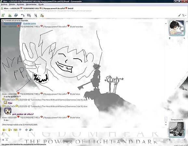188x146 pixels.
Task: Collapse display picture panel with side arrow
Action: (x=187, y=22)
